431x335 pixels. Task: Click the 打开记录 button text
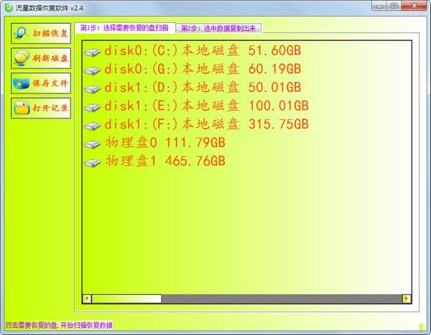coord(50,108)
